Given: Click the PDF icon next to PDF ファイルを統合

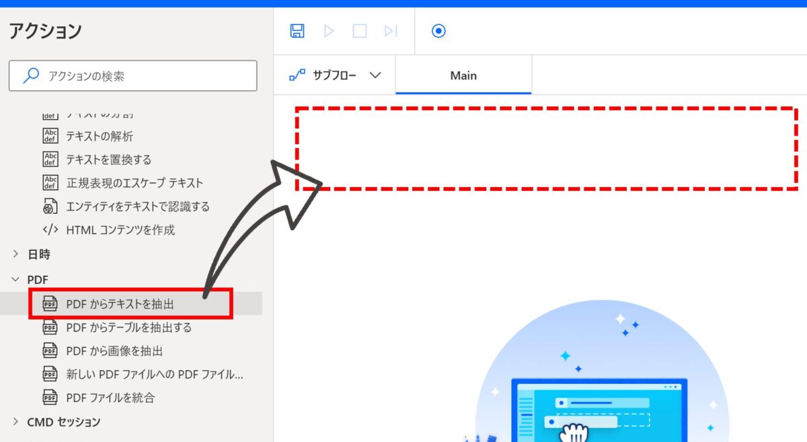Looking at the screenshot, I should click(49, 398).
